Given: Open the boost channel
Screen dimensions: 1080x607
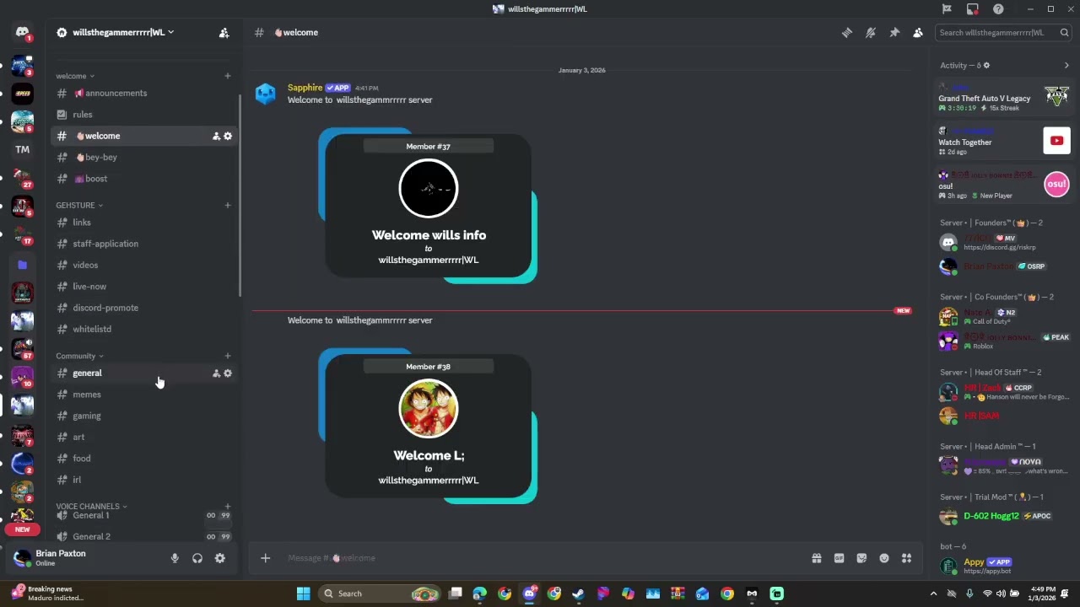Looking at the screenshot, I should [144, 179].
